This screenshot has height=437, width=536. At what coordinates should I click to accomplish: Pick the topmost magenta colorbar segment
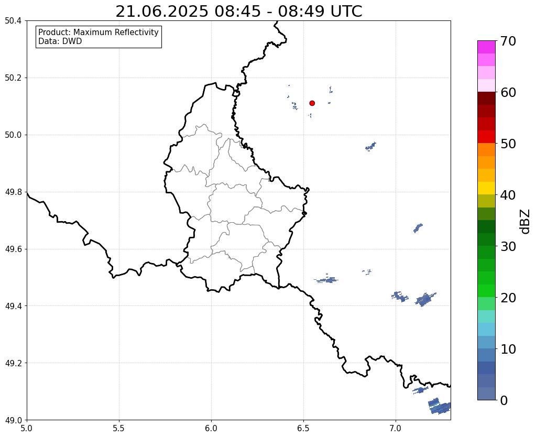tap(486, 47)
